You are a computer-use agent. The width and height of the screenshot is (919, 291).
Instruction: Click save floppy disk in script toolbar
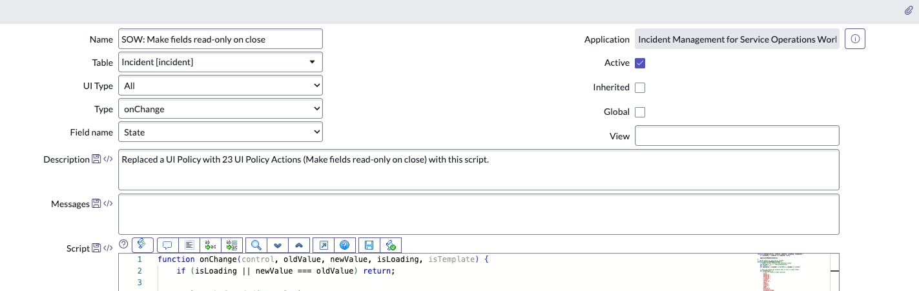[369, 245]
